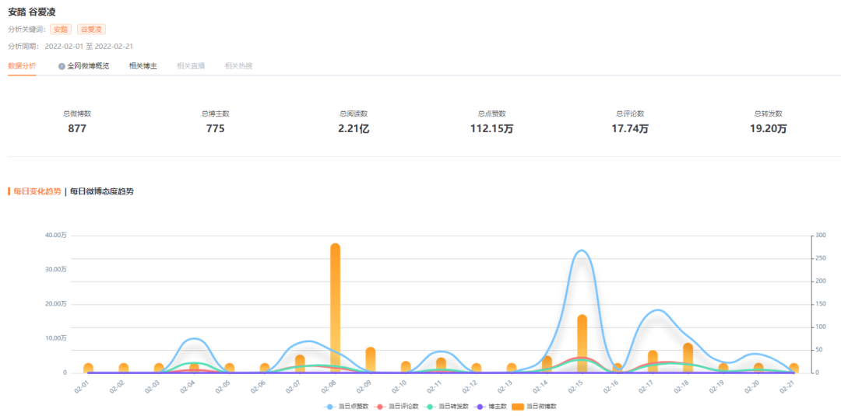Click the 谷爱凌 keyword tag
The image size is (841, 416).
pos(91,30)
